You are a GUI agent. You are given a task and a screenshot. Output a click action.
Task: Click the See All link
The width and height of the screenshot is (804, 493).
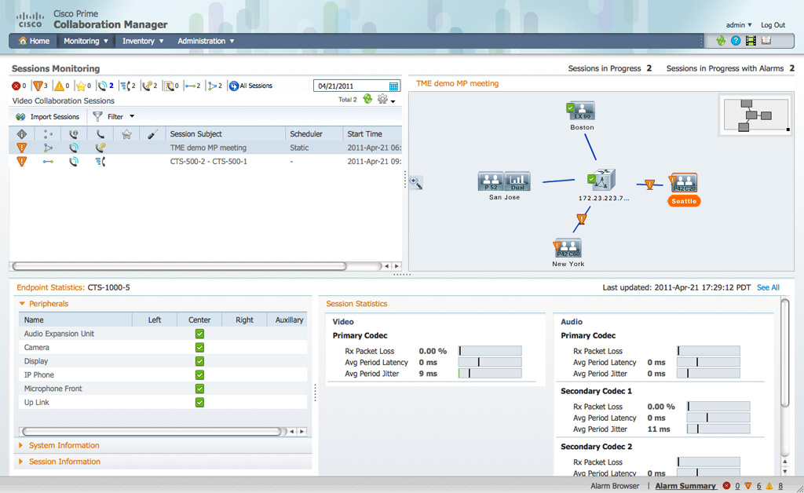pos(768,287)
